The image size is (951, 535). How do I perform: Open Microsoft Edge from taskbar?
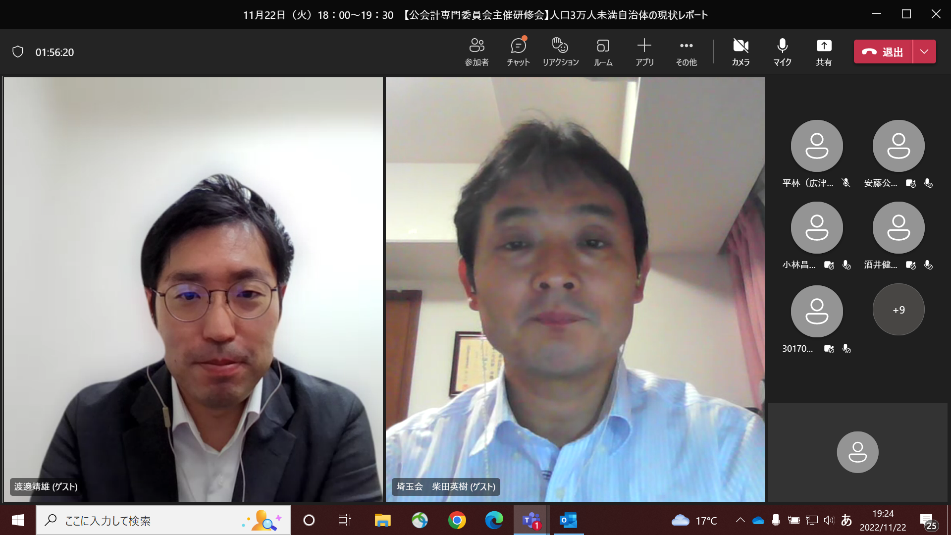tap(494, 520)
